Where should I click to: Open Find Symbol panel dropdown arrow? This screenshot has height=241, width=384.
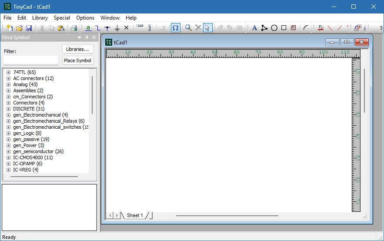pyautogui.click(x=79, y=37)
